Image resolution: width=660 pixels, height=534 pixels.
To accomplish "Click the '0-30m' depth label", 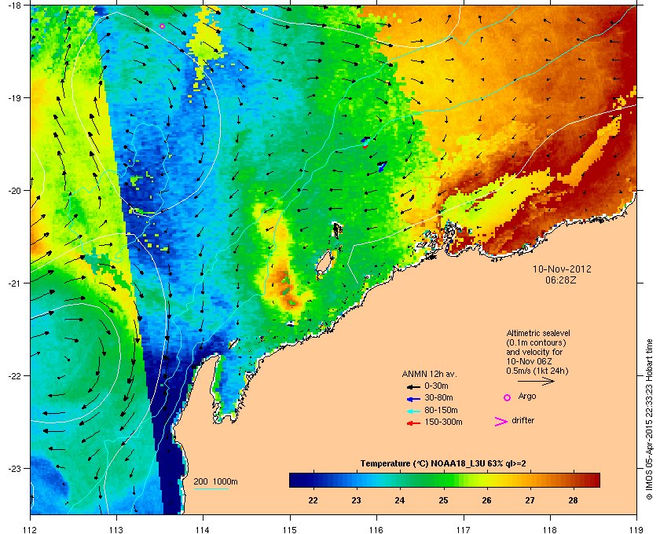I will coord(436,386).
